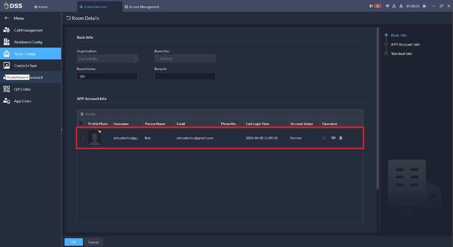Switch to the Access Management tab
This screenshot has height=247, width=453.
[142, 7]
